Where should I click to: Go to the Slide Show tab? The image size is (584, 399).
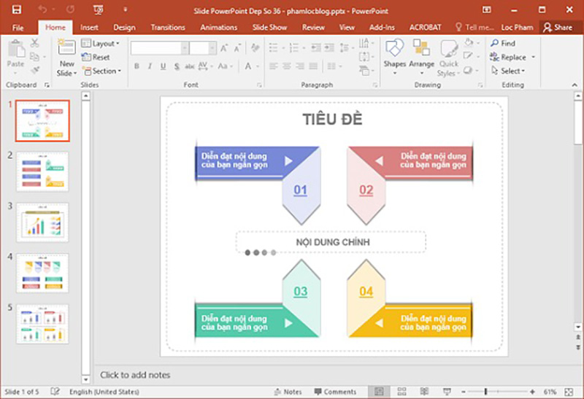coord(269,27)
